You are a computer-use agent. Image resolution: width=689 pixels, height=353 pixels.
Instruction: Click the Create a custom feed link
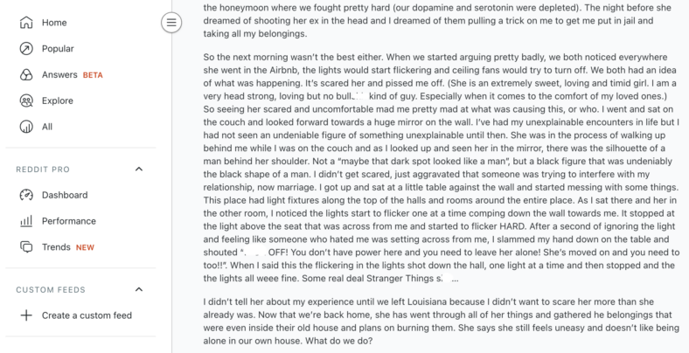click(87, 315)
